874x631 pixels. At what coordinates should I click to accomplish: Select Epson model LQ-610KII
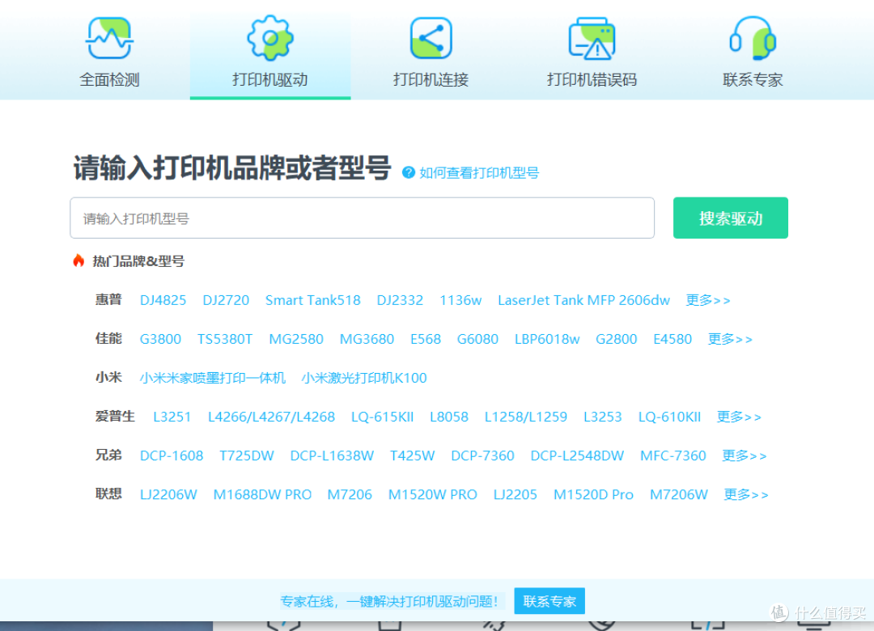669,417
